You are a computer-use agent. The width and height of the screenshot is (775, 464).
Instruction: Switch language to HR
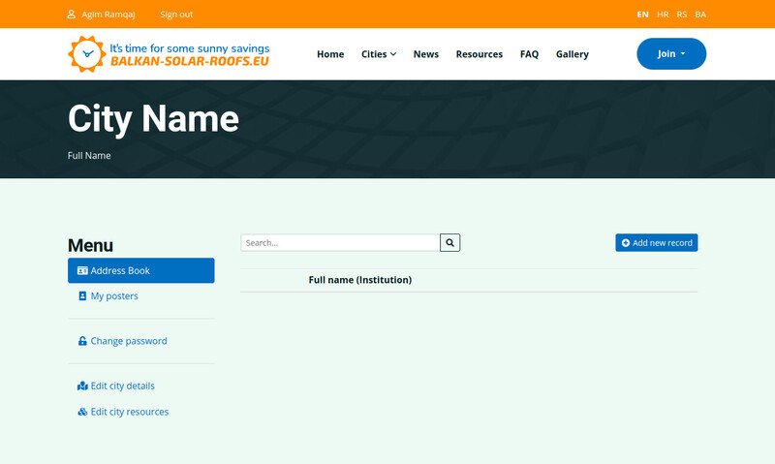tap(663, 15)
